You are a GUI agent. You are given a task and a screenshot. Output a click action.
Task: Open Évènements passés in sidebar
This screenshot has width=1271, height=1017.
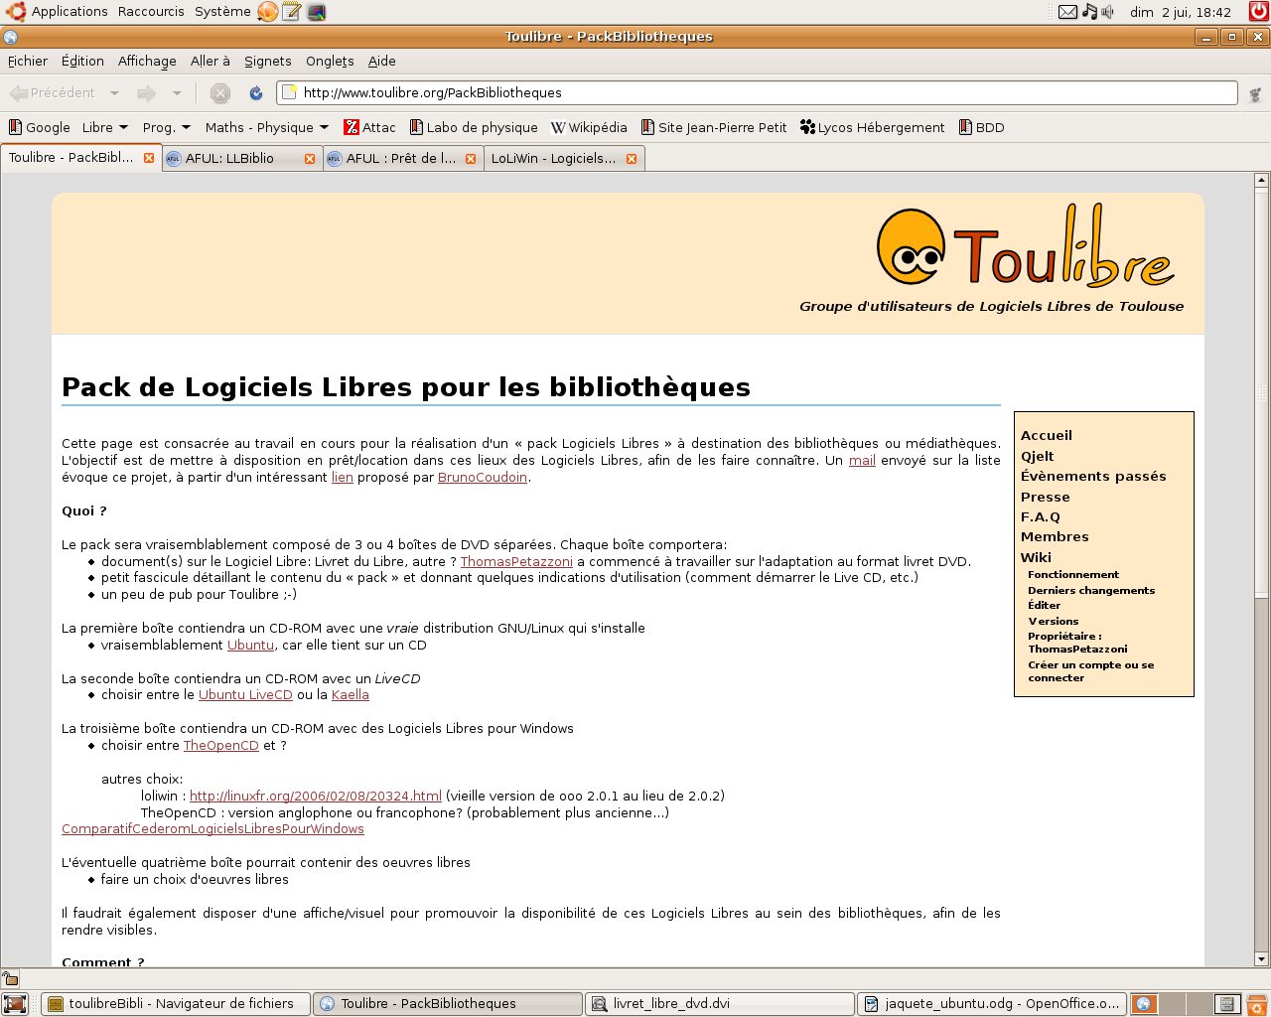tap(1093, 476)
